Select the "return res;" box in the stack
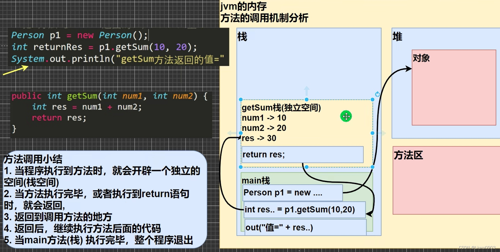Viewport: 500px width, 252px height. click(x=303, y=155)
